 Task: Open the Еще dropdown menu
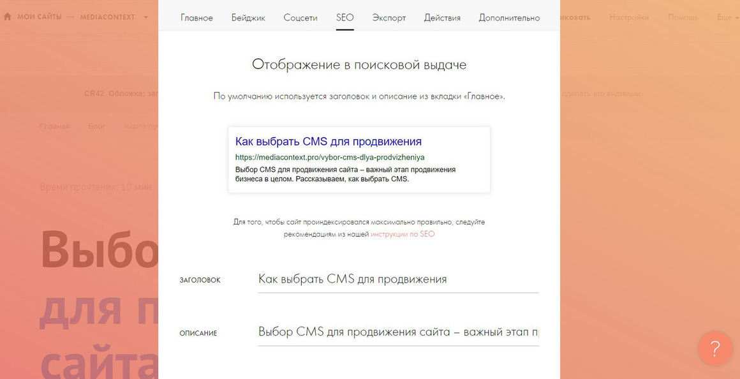coord(728,17)
